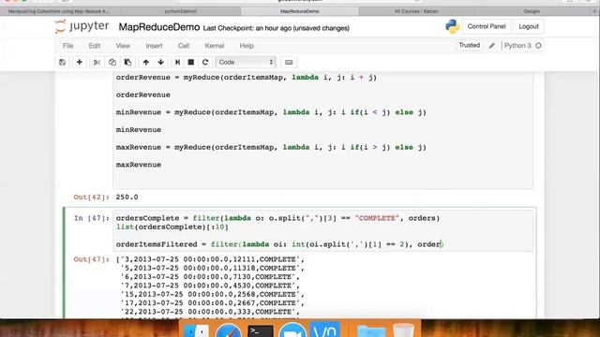Rename notebook via MapReduceDemo title

159,27
